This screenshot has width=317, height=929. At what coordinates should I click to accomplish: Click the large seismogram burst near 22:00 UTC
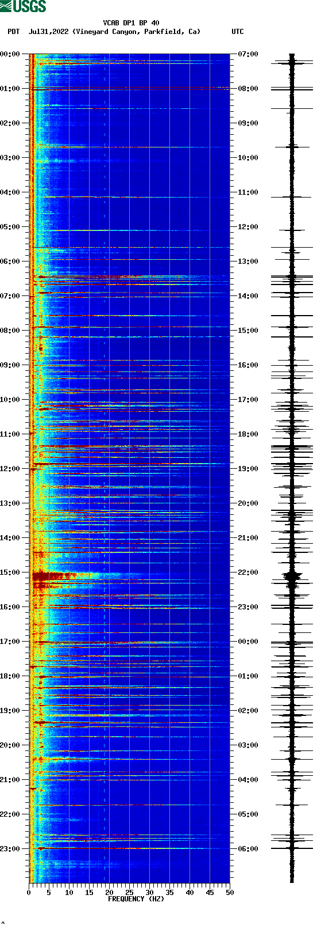pyautogui.click(x=292, y=576)
